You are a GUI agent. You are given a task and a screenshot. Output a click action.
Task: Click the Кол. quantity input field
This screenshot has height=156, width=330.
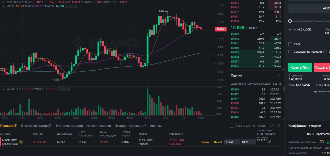(309, 8)
